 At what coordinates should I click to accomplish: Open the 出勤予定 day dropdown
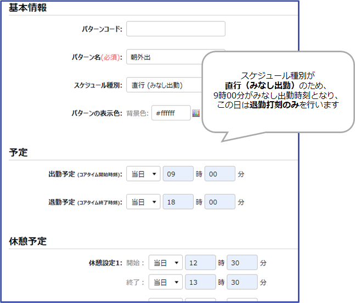tap(143, 174)
